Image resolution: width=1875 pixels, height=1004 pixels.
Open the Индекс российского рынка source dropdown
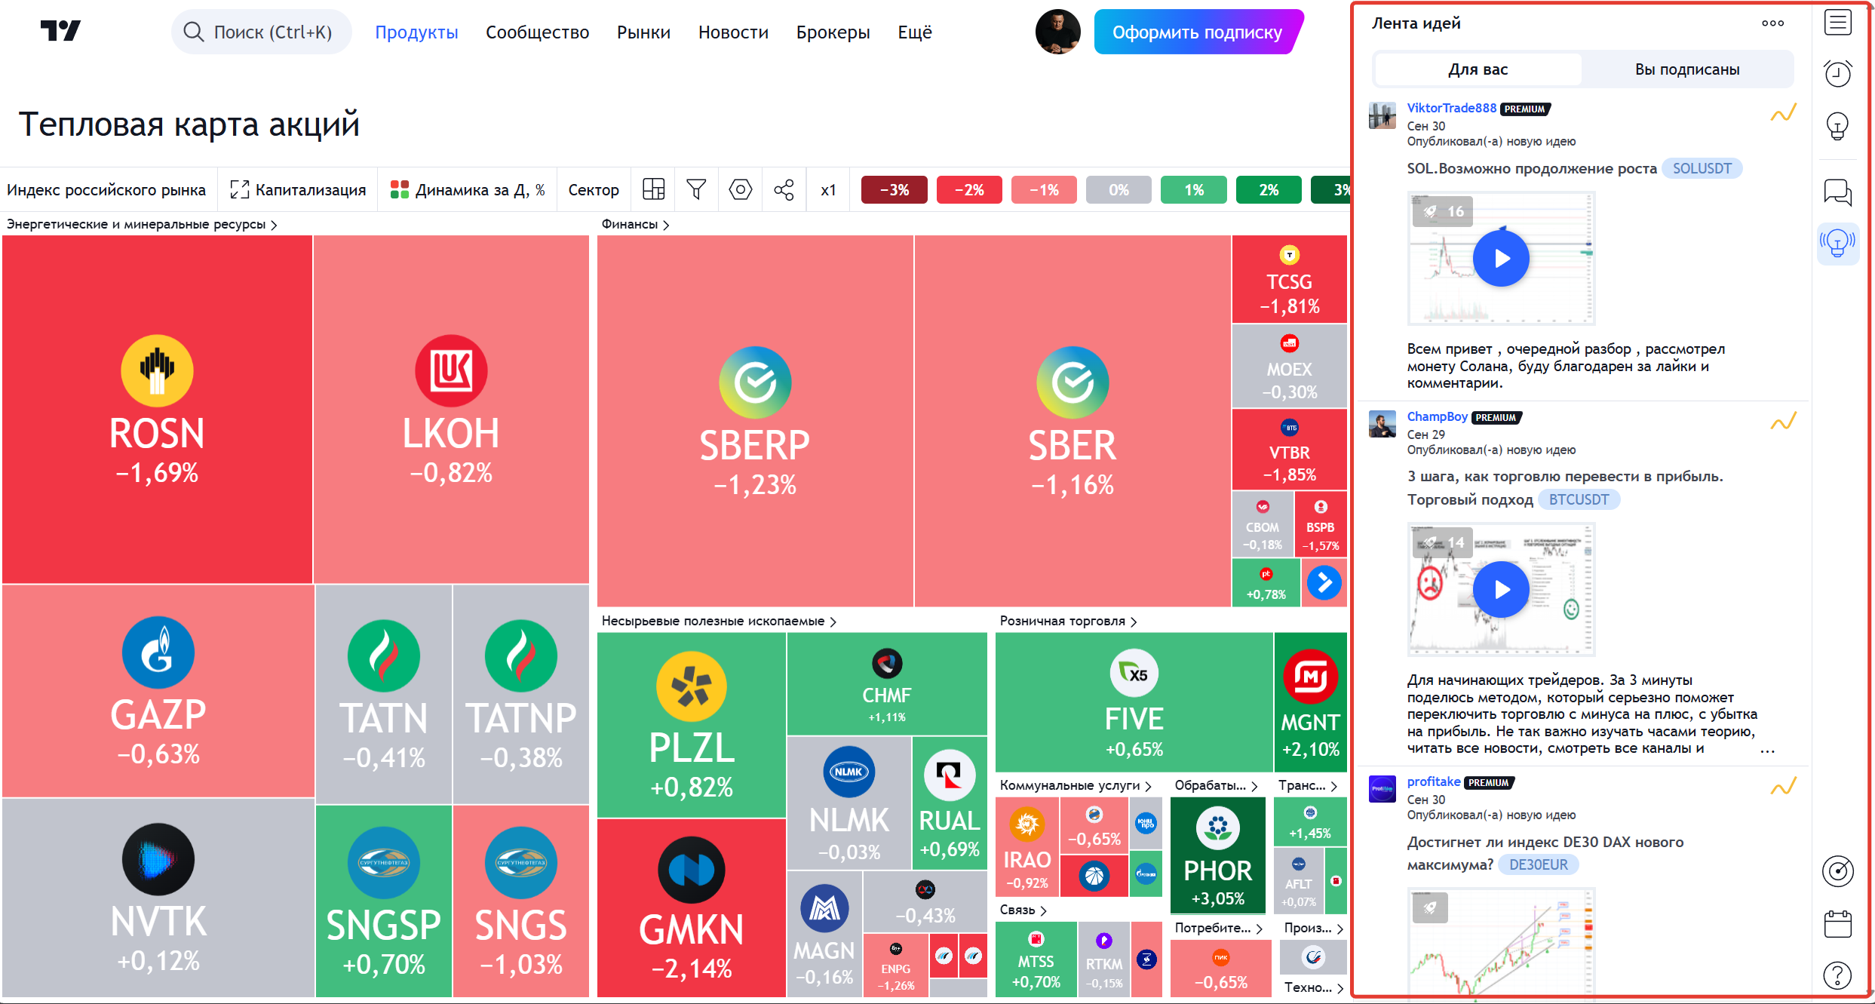pos(106,190)
